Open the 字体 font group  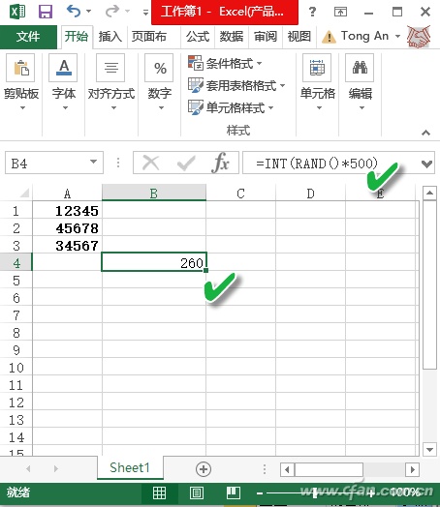[64, 82]
